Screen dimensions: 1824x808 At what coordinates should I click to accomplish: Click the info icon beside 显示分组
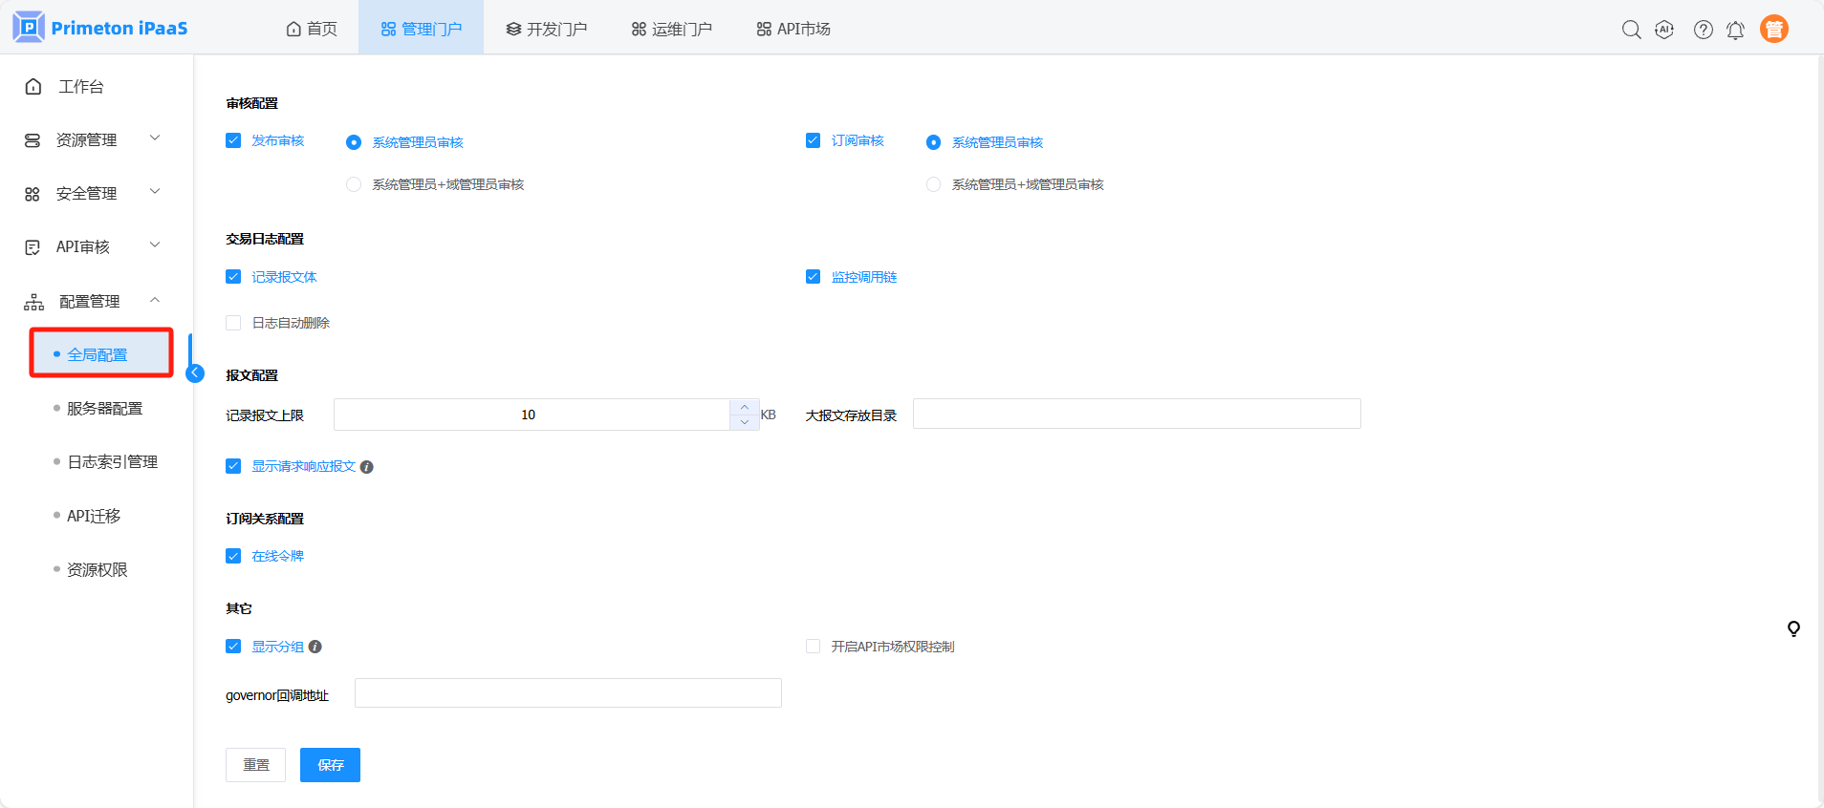pyautogui.click(x=315, y=647)
